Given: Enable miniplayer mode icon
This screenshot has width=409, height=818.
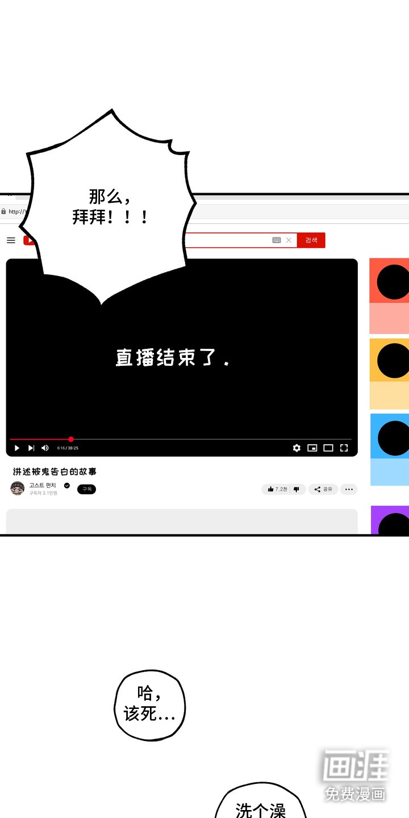Looking at the screenshot, I should (312, 448).
